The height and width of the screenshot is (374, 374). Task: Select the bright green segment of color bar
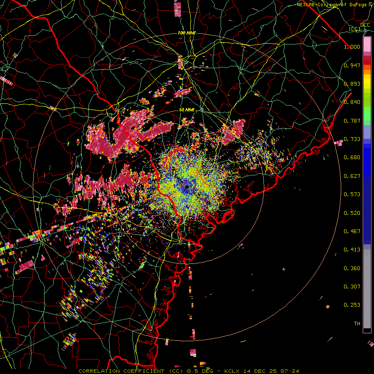[x=367, y=113]
